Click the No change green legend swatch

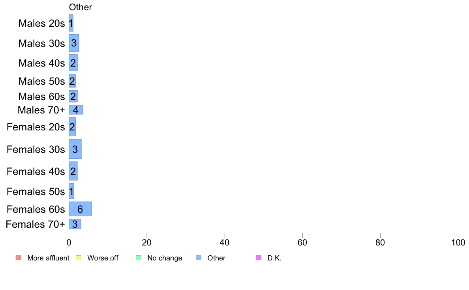point(138,258)
